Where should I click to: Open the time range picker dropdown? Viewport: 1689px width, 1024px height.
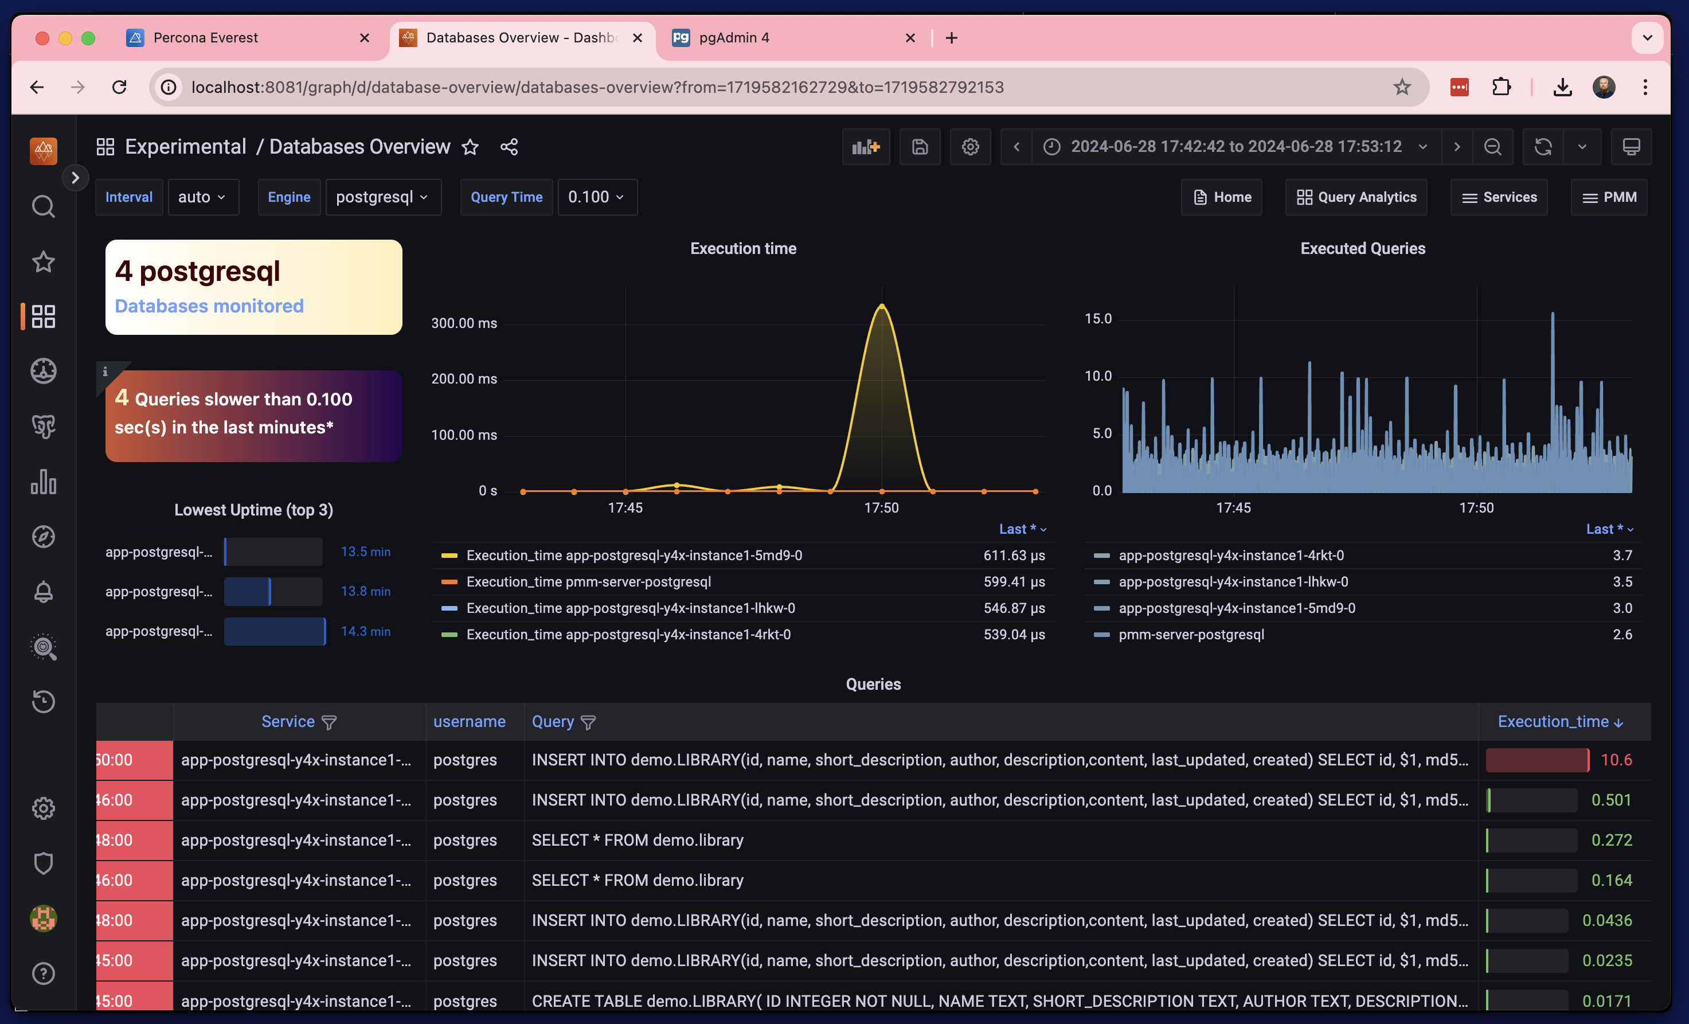click(1234, 147)
